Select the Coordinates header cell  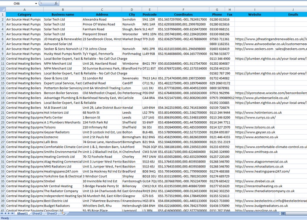coord(183,15)
